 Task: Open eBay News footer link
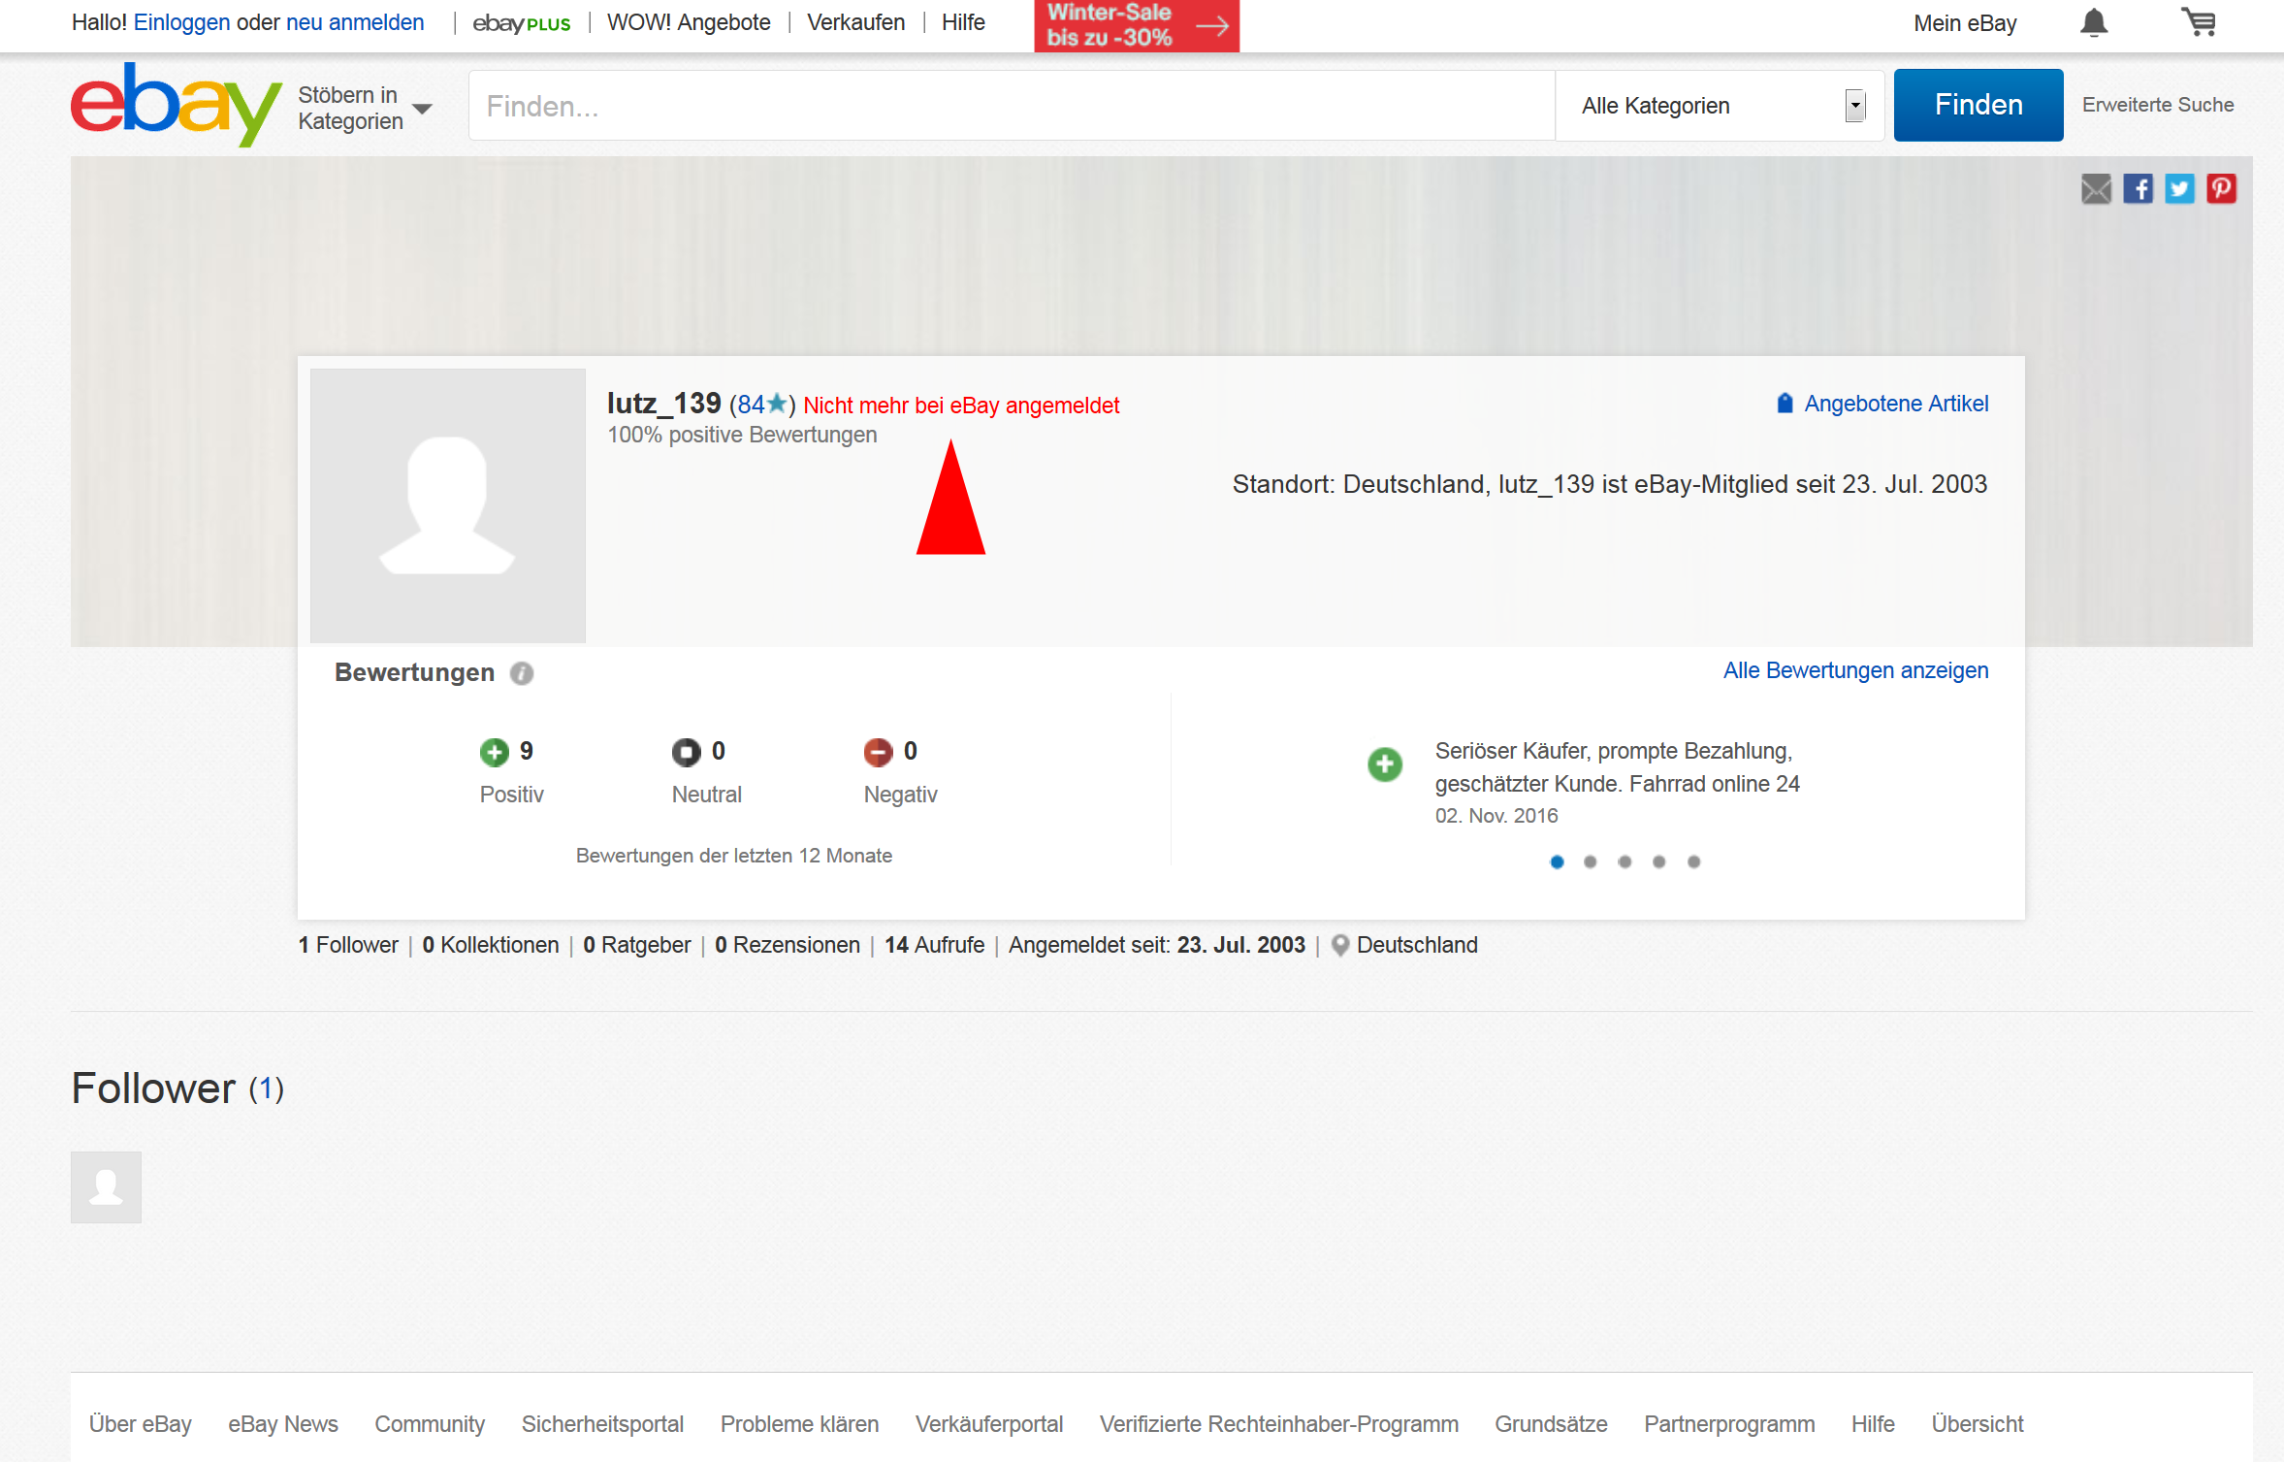coord(283,1424)
